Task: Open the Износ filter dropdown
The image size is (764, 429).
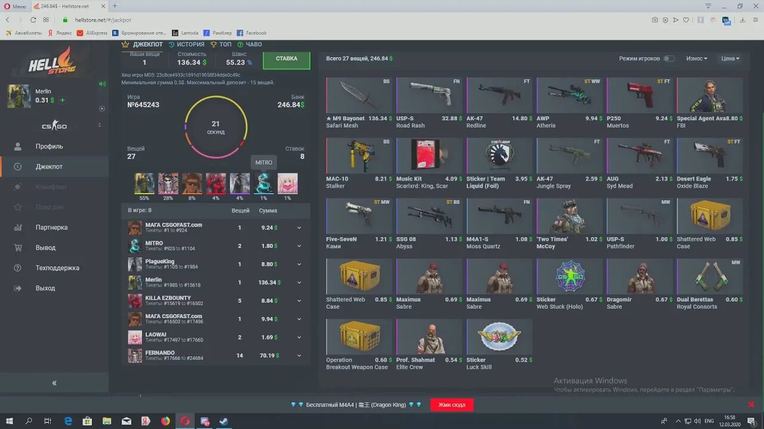Action: tap(697, 58)
